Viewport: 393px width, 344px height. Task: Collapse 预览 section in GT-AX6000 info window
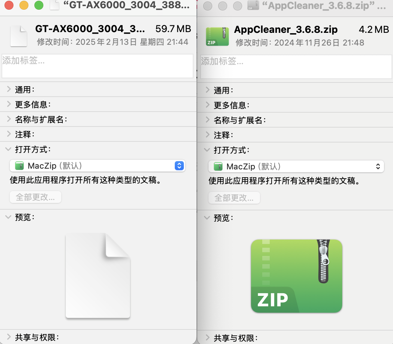tap(8, 217)
